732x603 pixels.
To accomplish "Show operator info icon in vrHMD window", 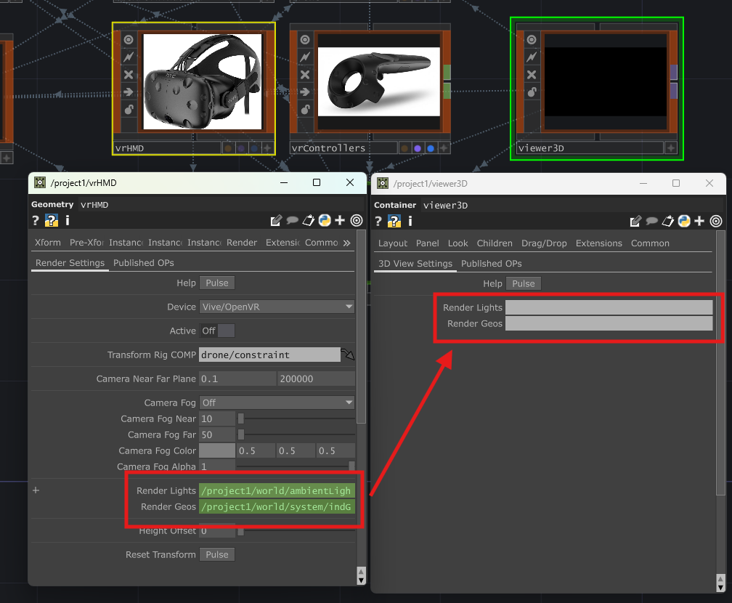I will (x=68, y=220).
